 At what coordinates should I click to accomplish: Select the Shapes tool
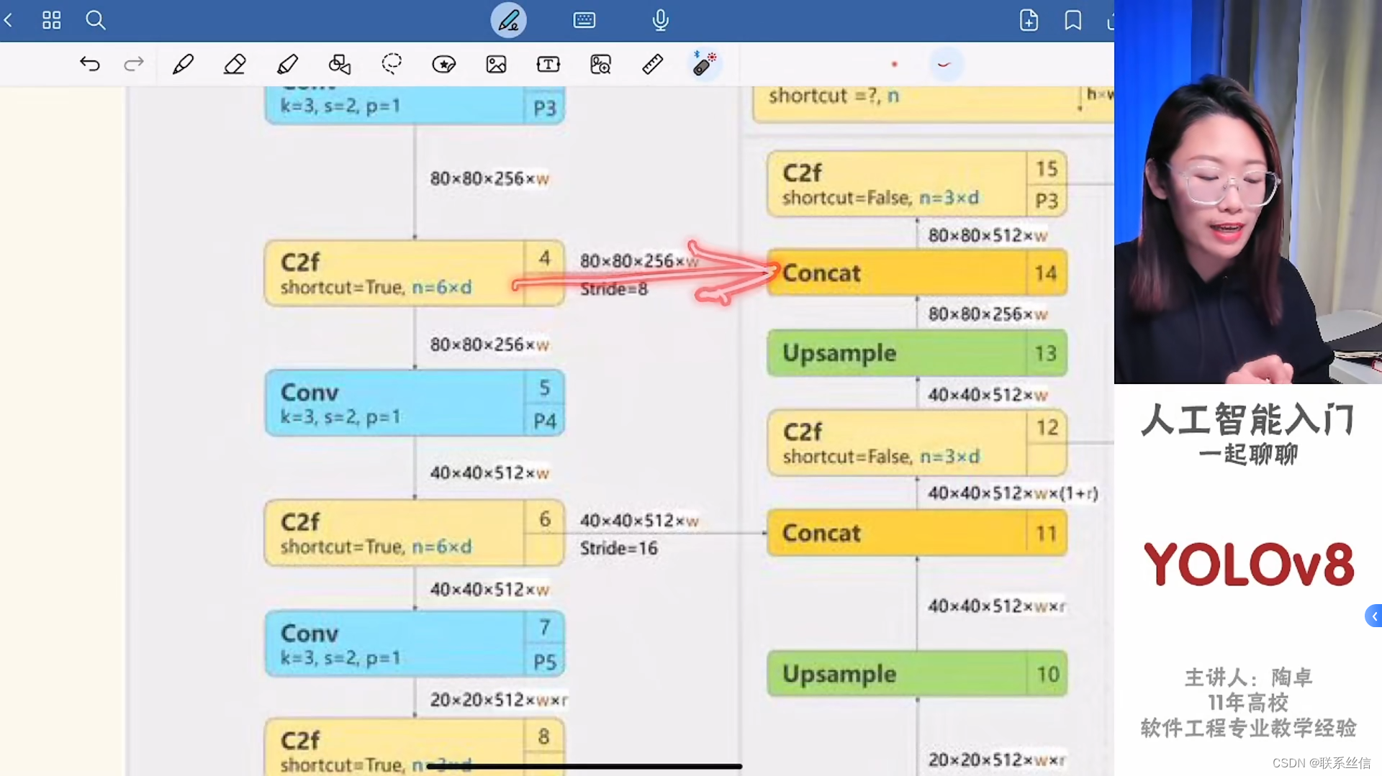pyautogui.click(x=339, y=64)
